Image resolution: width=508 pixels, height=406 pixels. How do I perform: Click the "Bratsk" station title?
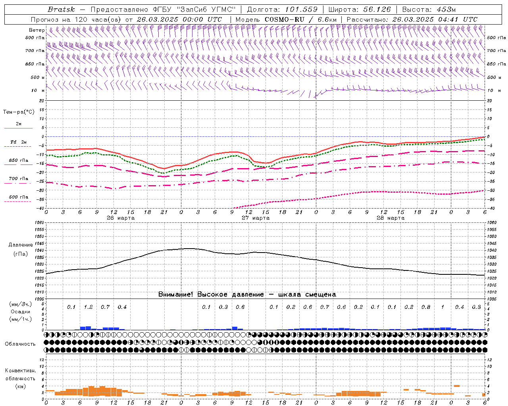[61, 10]
